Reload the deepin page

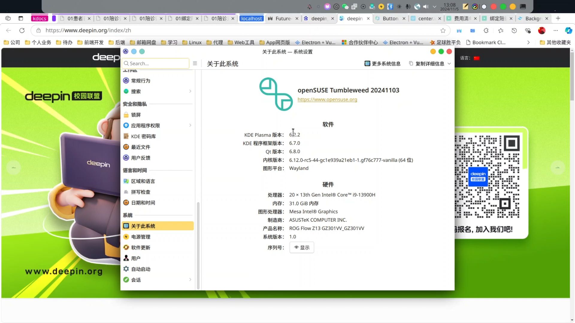point(22,31)
